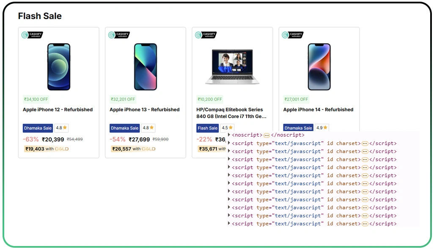Screen dimensions: 434x249
Task: Click the ellipsis icon in the first script element
Action: [365, 143]
